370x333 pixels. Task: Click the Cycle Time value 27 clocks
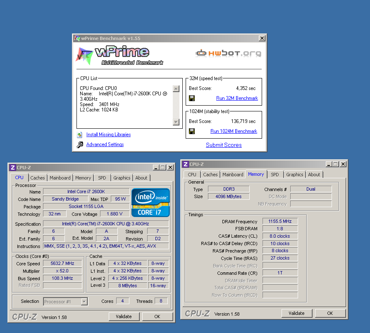click(280, 258)
